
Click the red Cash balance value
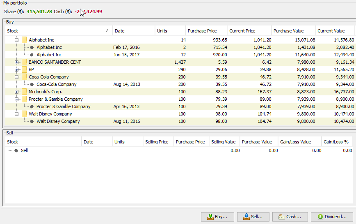88,12
